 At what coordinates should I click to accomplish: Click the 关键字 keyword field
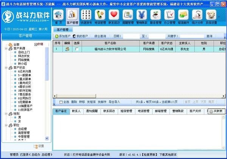coord(192,36)
